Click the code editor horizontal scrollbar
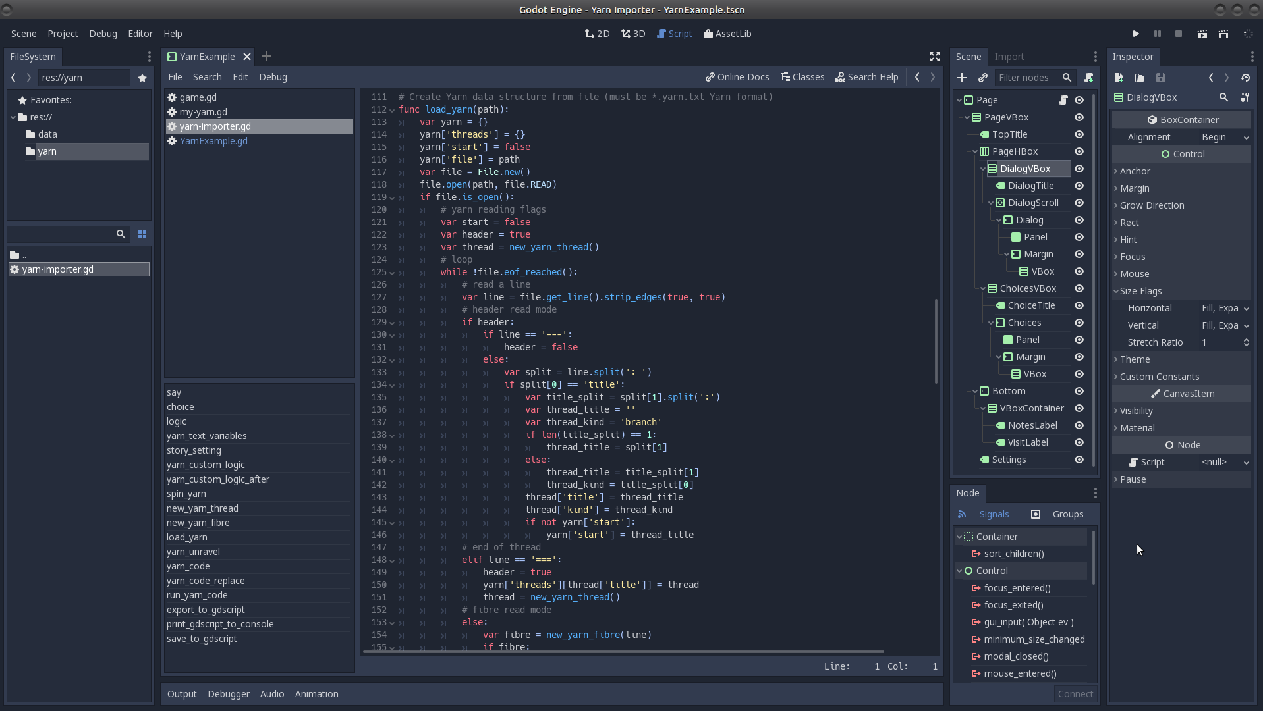This screenshot has height=711, width=1263. [x=622, y=652]
